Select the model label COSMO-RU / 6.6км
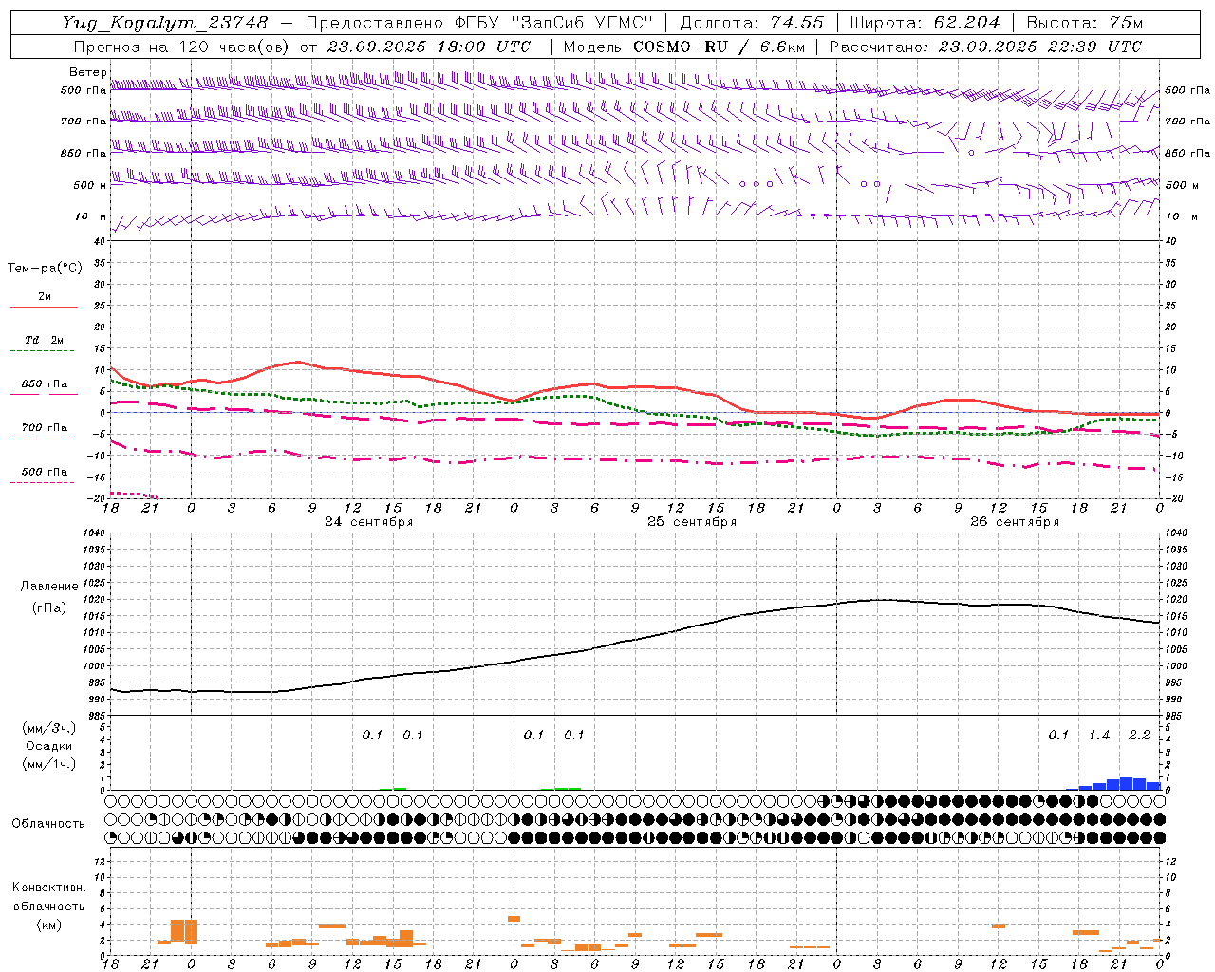The height and width of the screenshot is (972, 1215). point(719,47)
